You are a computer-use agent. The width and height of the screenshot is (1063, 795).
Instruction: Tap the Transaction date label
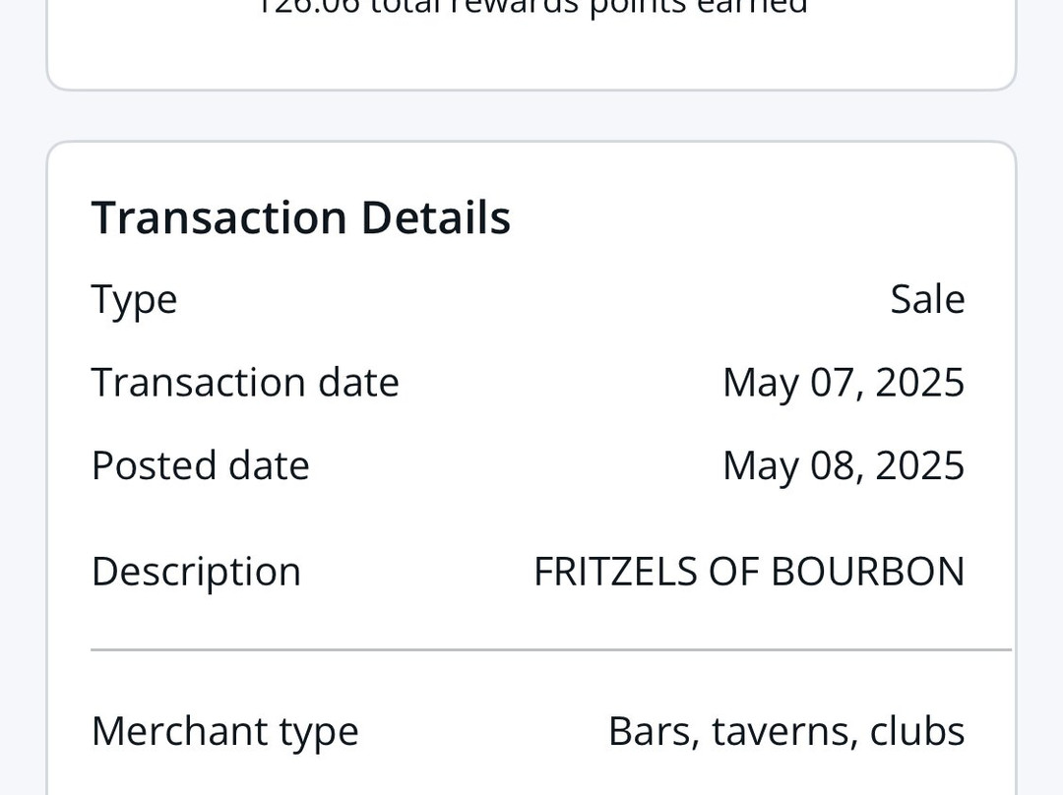click(x=245, y=383)
